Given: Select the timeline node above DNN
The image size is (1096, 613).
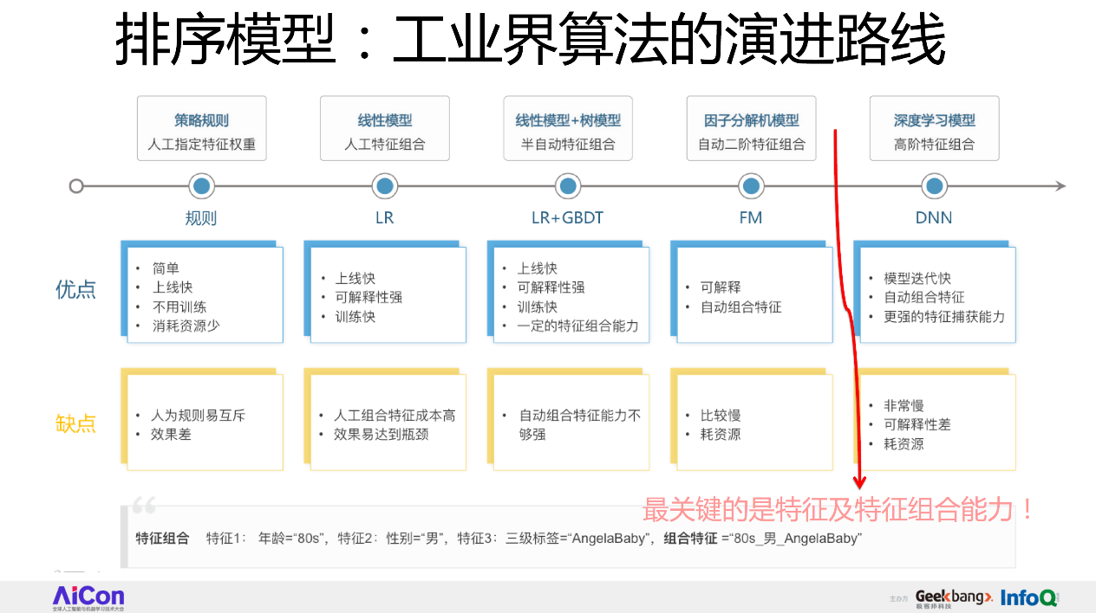Looking at the screenshot, I should tap(934, 185).
